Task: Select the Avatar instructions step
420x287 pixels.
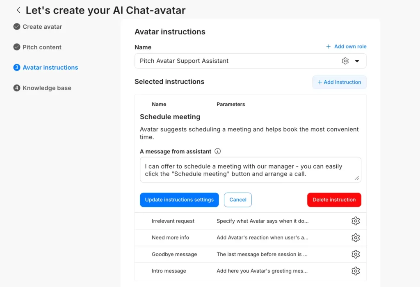Action: point(50,68)
